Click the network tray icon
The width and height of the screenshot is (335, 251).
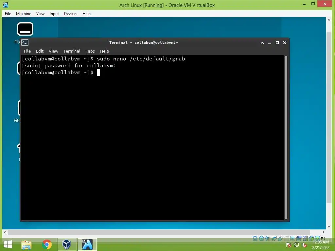296,244
